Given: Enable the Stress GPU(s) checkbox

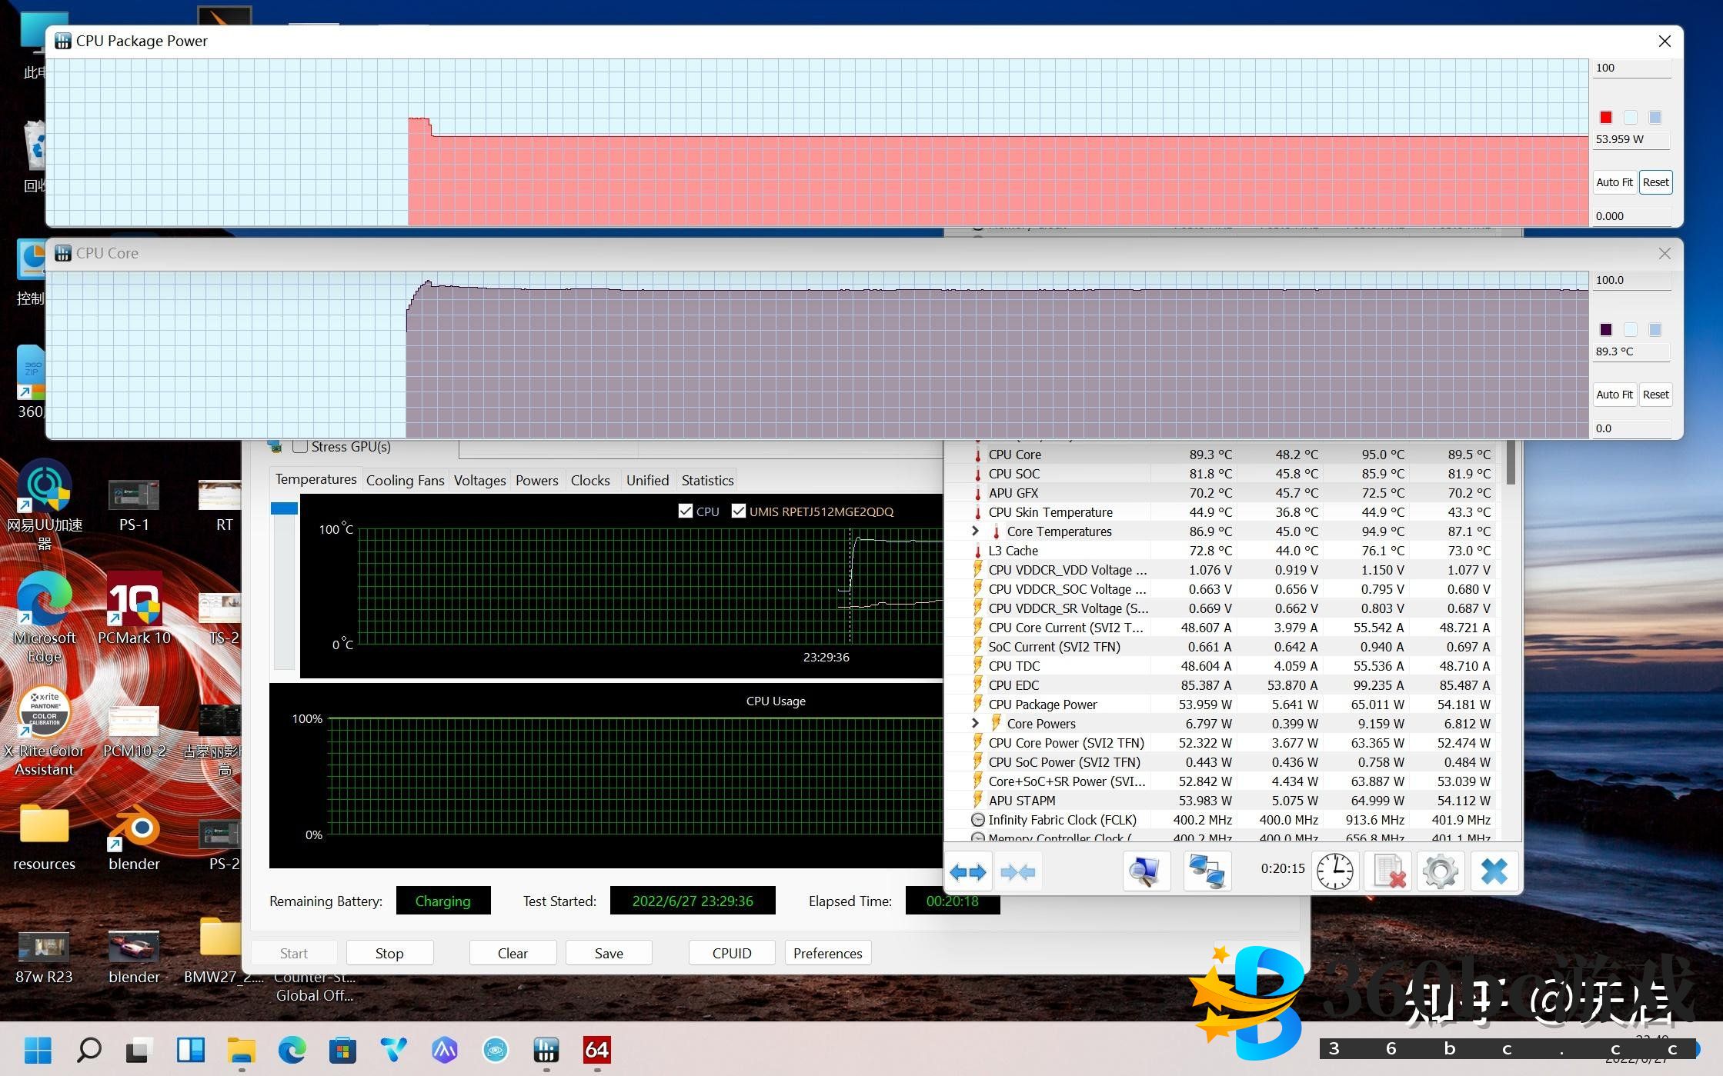Looking at the screenshot, I should pos(301,447).
